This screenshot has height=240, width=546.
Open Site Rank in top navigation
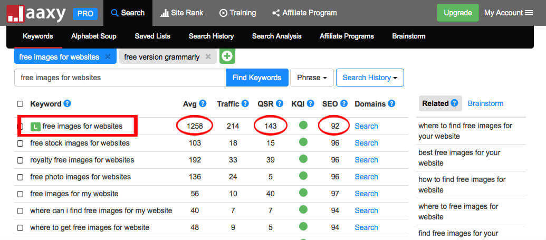[x=181, y=13]
